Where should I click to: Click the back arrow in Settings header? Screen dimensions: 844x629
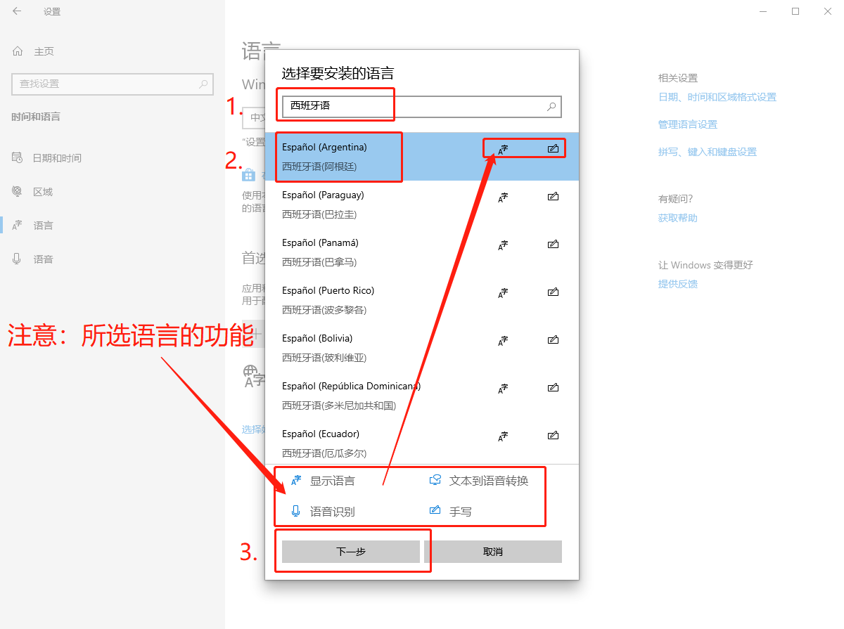pyautogui.click(x=17, y=11)
